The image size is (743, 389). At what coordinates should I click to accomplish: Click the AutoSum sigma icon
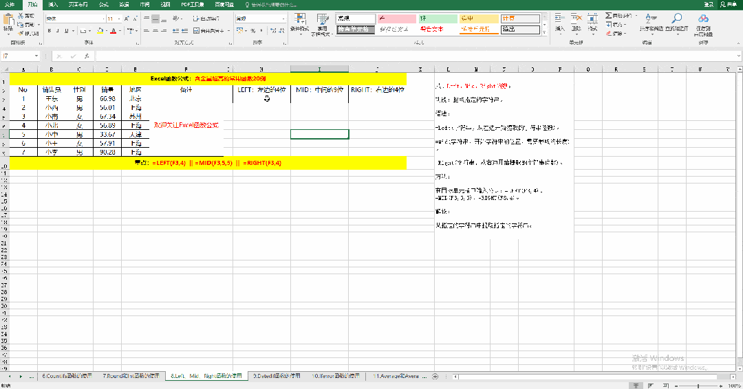[x=609, y=16]
